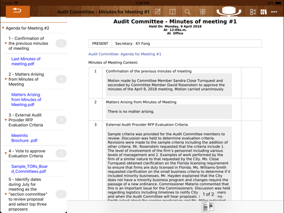
Task: Click minutes row heading 'External Audit Provider RFP Evaluation Criteria'
Action: 147,125
